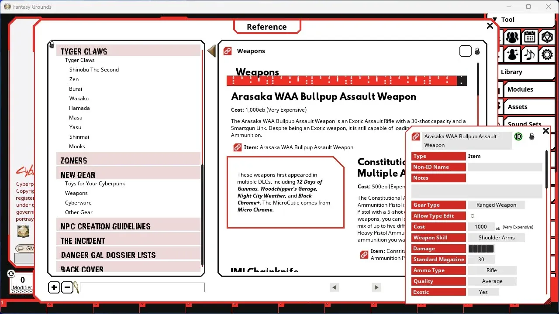The height and width of the screenshot is (314, 559).
Task: Click the GM chat speech bubble button
Action: (x=25, y=248)
